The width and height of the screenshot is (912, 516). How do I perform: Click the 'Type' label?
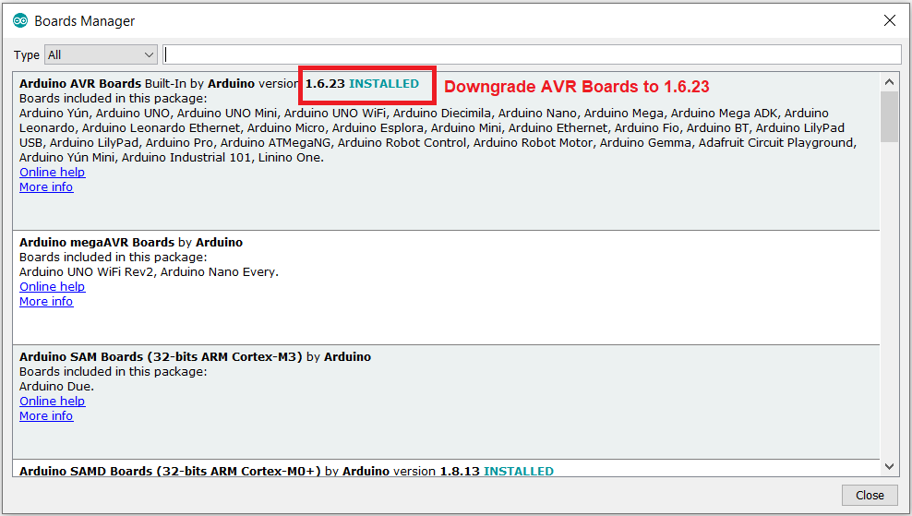tap(27, 55)
